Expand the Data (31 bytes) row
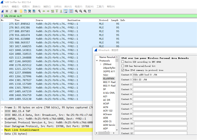Viewport: 197px width, 140px height. coord(2,134)
